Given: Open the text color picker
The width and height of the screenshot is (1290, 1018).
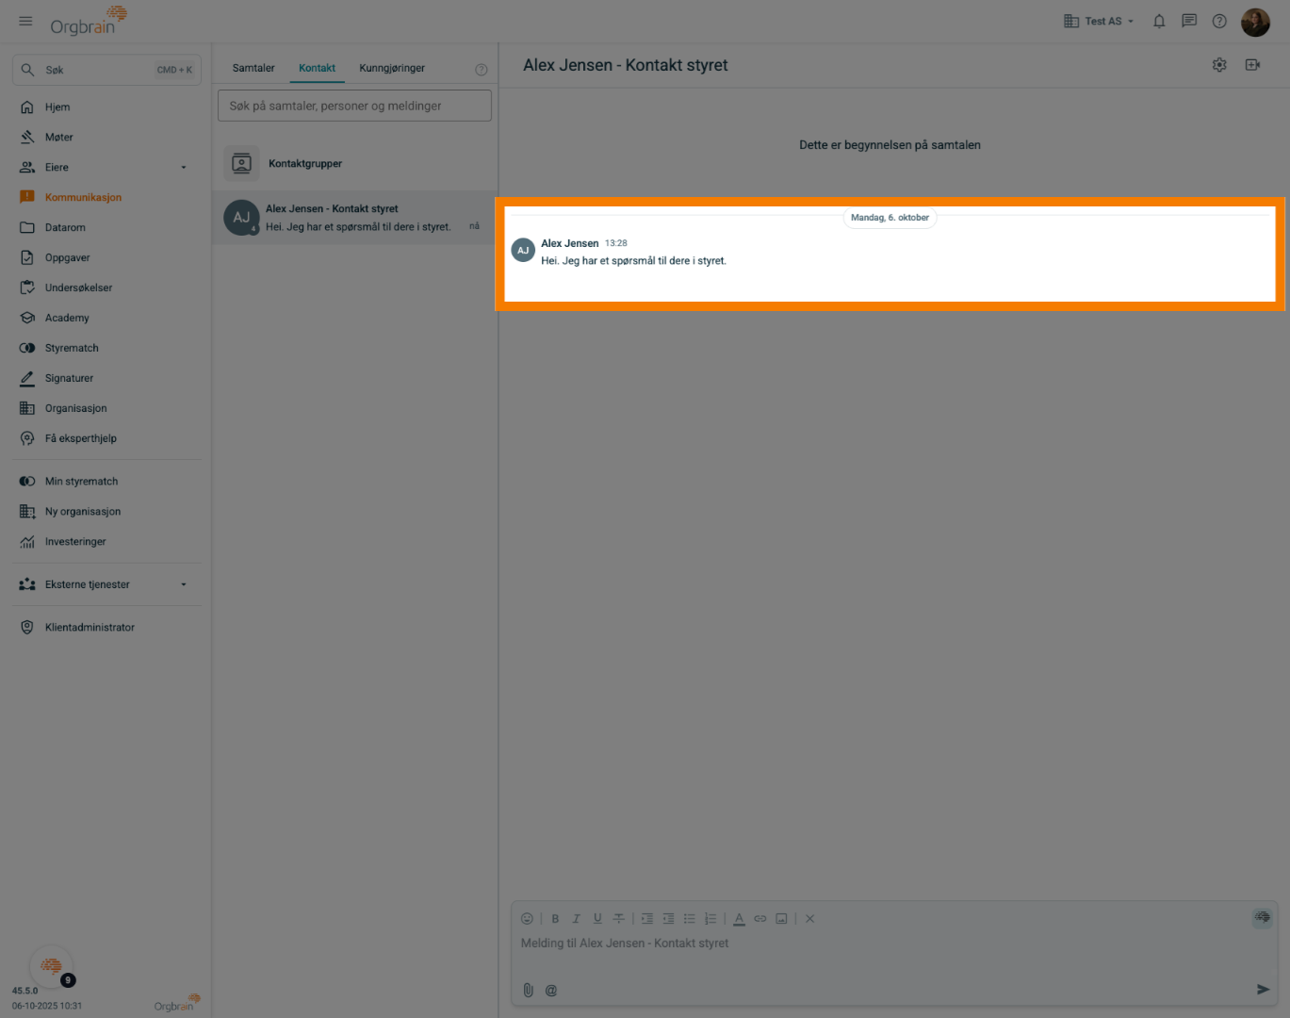Looking at the screenshot, I should pos(739,918).
